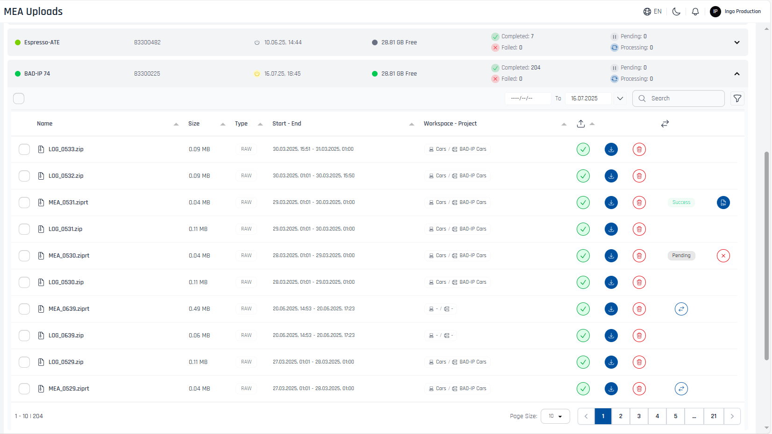Go to the next page arrow
Image resolution: width=772 pixels, height=434 pixels.
732,416
